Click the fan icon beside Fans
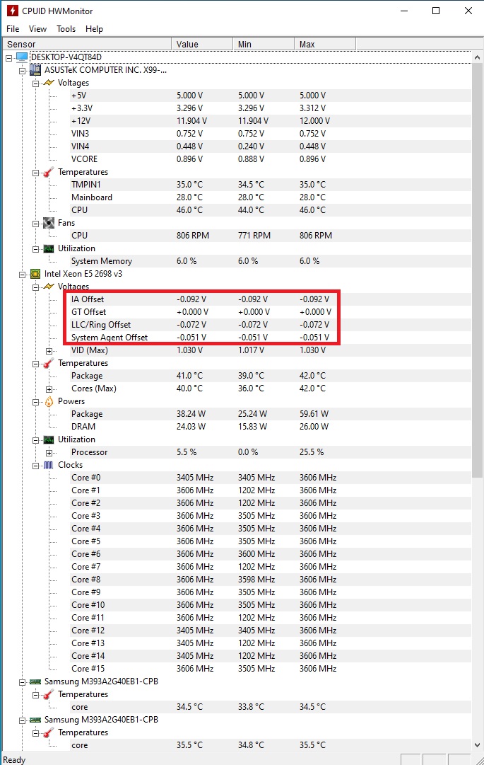 pyautogui.click(x=49, y=223)
